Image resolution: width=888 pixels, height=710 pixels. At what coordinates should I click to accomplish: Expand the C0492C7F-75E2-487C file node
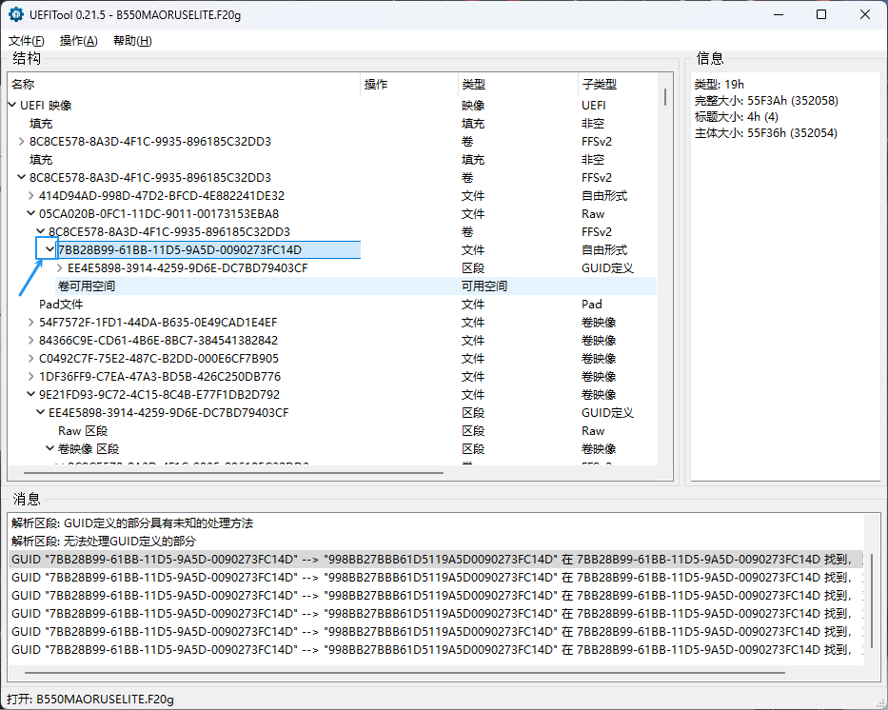(x=31, y=359)
